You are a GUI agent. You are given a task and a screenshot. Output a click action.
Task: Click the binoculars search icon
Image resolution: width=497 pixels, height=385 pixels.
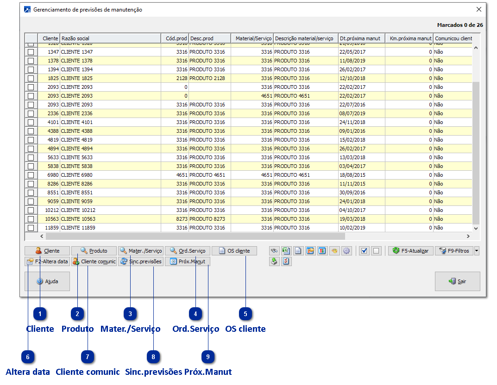274,251
